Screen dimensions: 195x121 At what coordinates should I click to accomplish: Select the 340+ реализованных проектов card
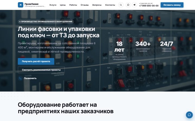point(143,51)
